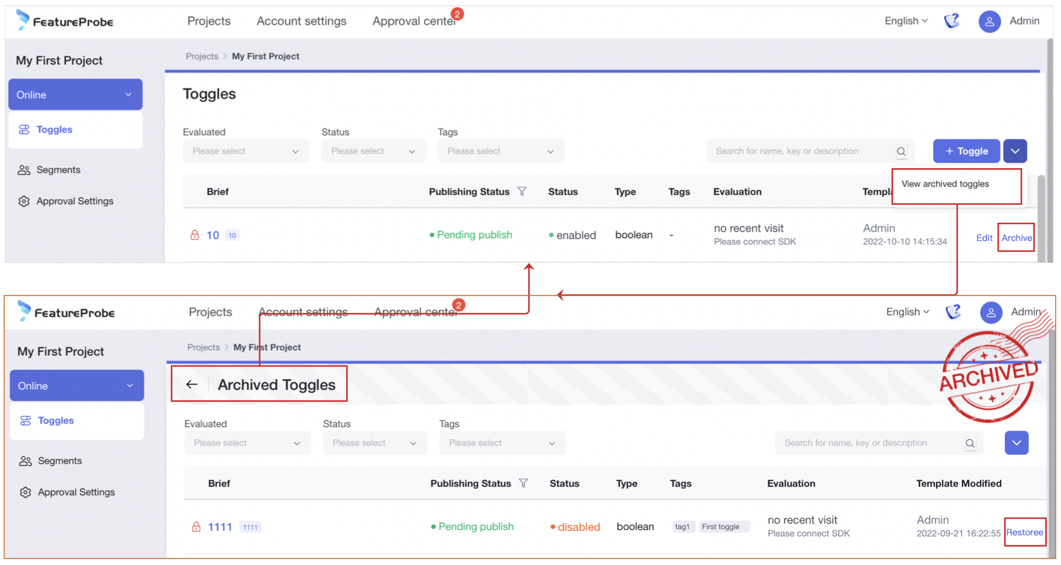Click the back arrow beside Archived Toggles
This screenshot has height=565, width=1061.
191,385
